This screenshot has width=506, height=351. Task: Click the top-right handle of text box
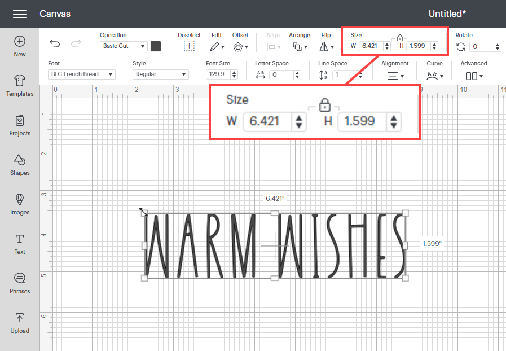point(406,213)
